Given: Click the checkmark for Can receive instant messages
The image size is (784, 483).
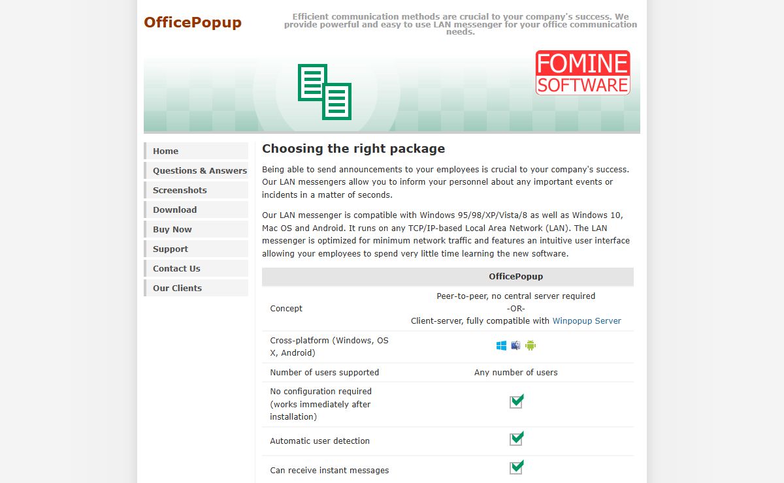Looking at the screenshot, I should click(517, 467).
